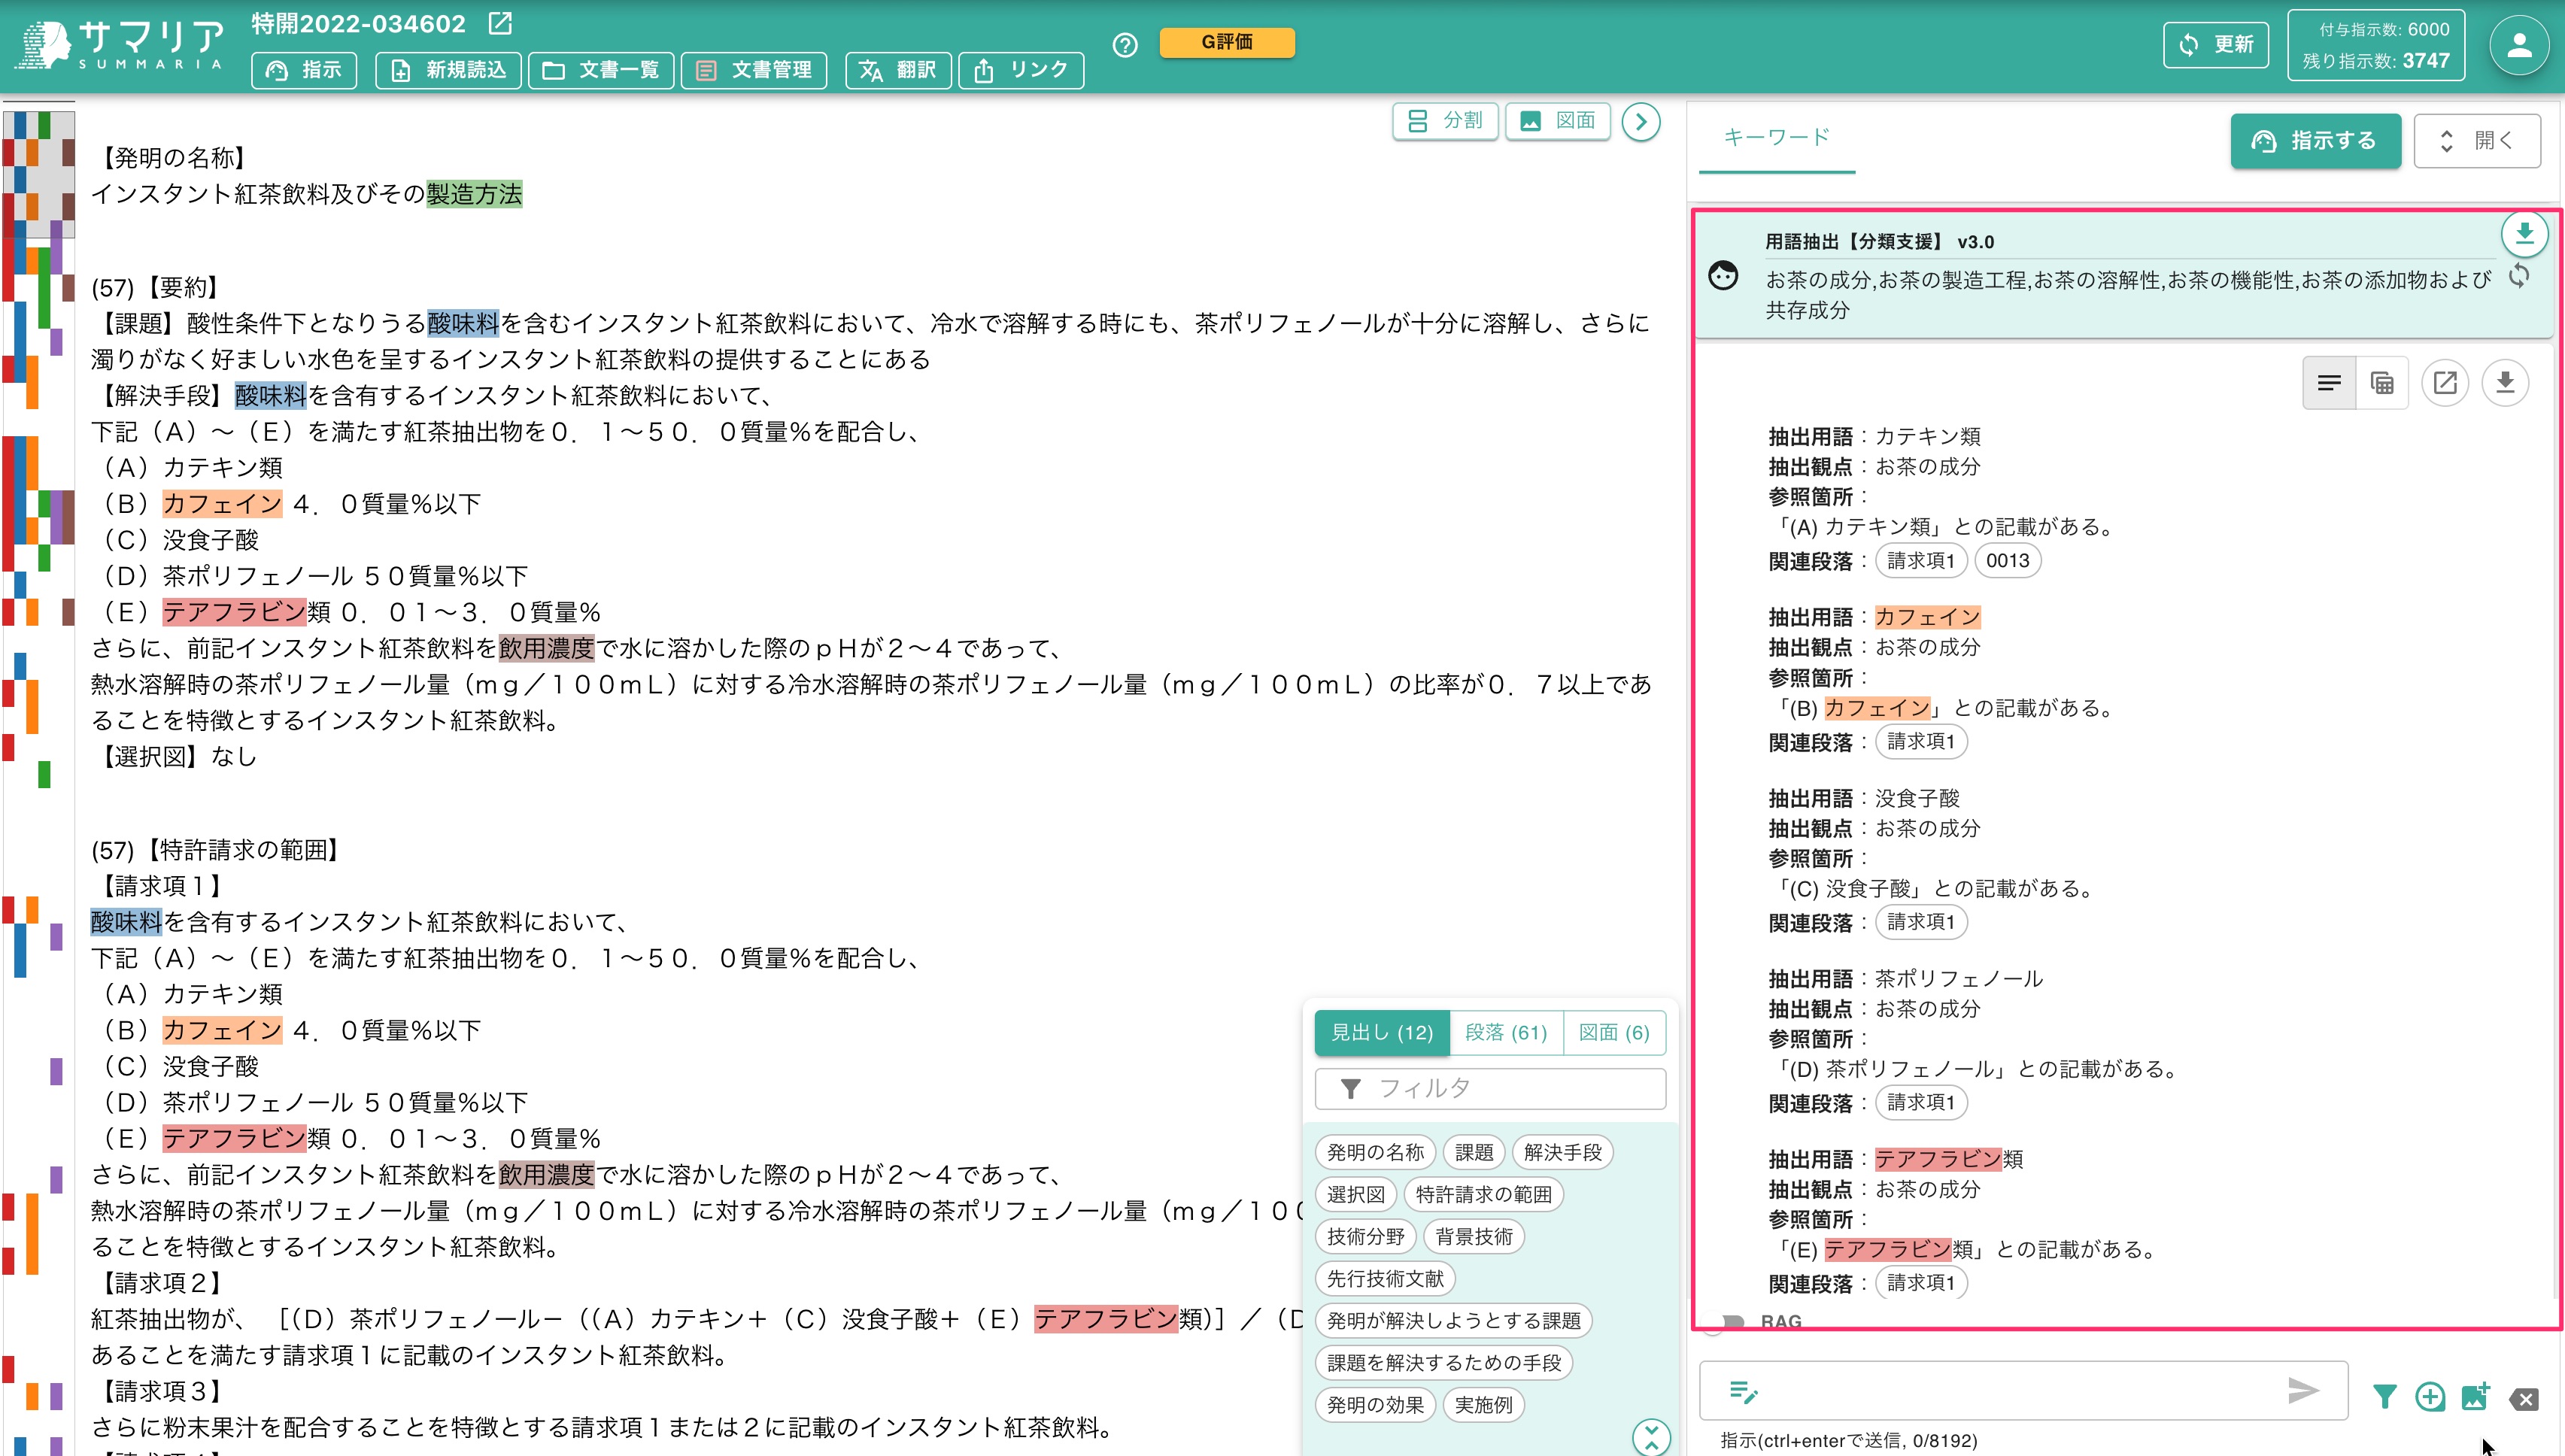Click 請求項1 chip under 茶ポリフェノール entry
The height and width of the screenshot is (1456, 2565).
pos(1921,1102)
